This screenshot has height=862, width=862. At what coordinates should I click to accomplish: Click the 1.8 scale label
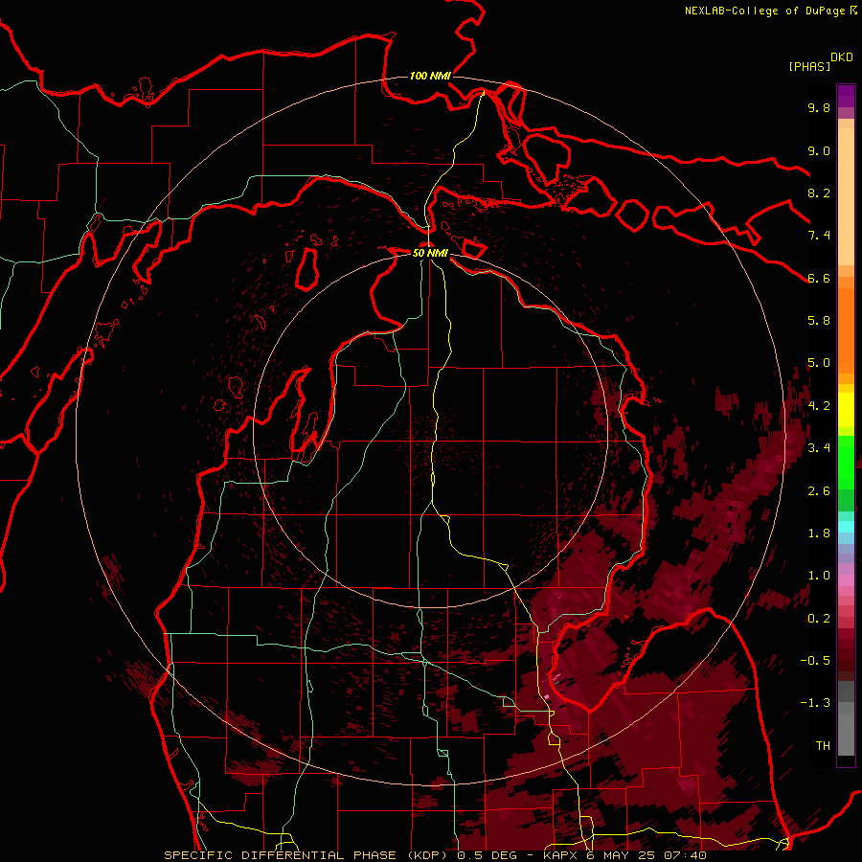click(x=819, y=533)
